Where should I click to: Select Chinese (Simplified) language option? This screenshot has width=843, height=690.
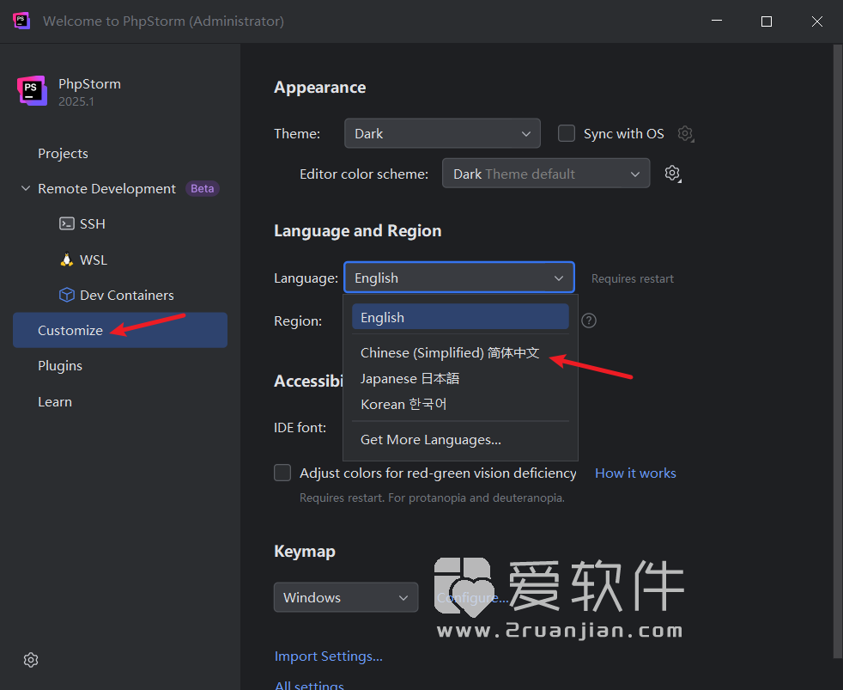[x=460, y=352]
